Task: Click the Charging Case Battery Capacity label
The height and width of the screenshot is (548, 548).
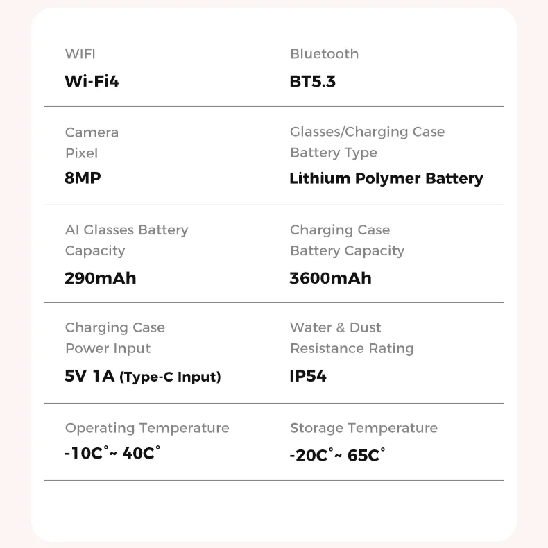Action: click(347, 240)
